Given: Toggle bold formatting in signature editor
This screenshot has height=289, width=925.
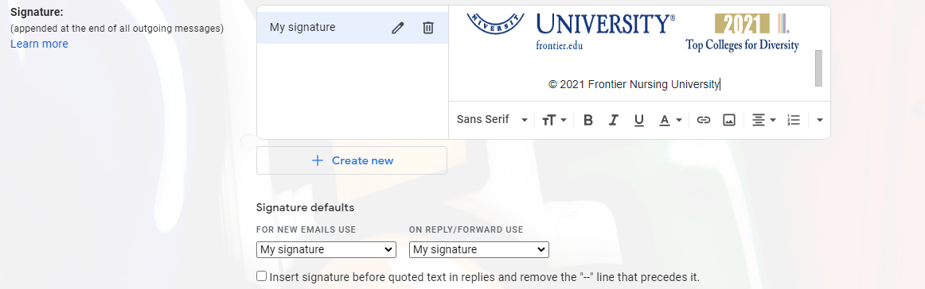Looking at the screenshot, I should 587,120.
